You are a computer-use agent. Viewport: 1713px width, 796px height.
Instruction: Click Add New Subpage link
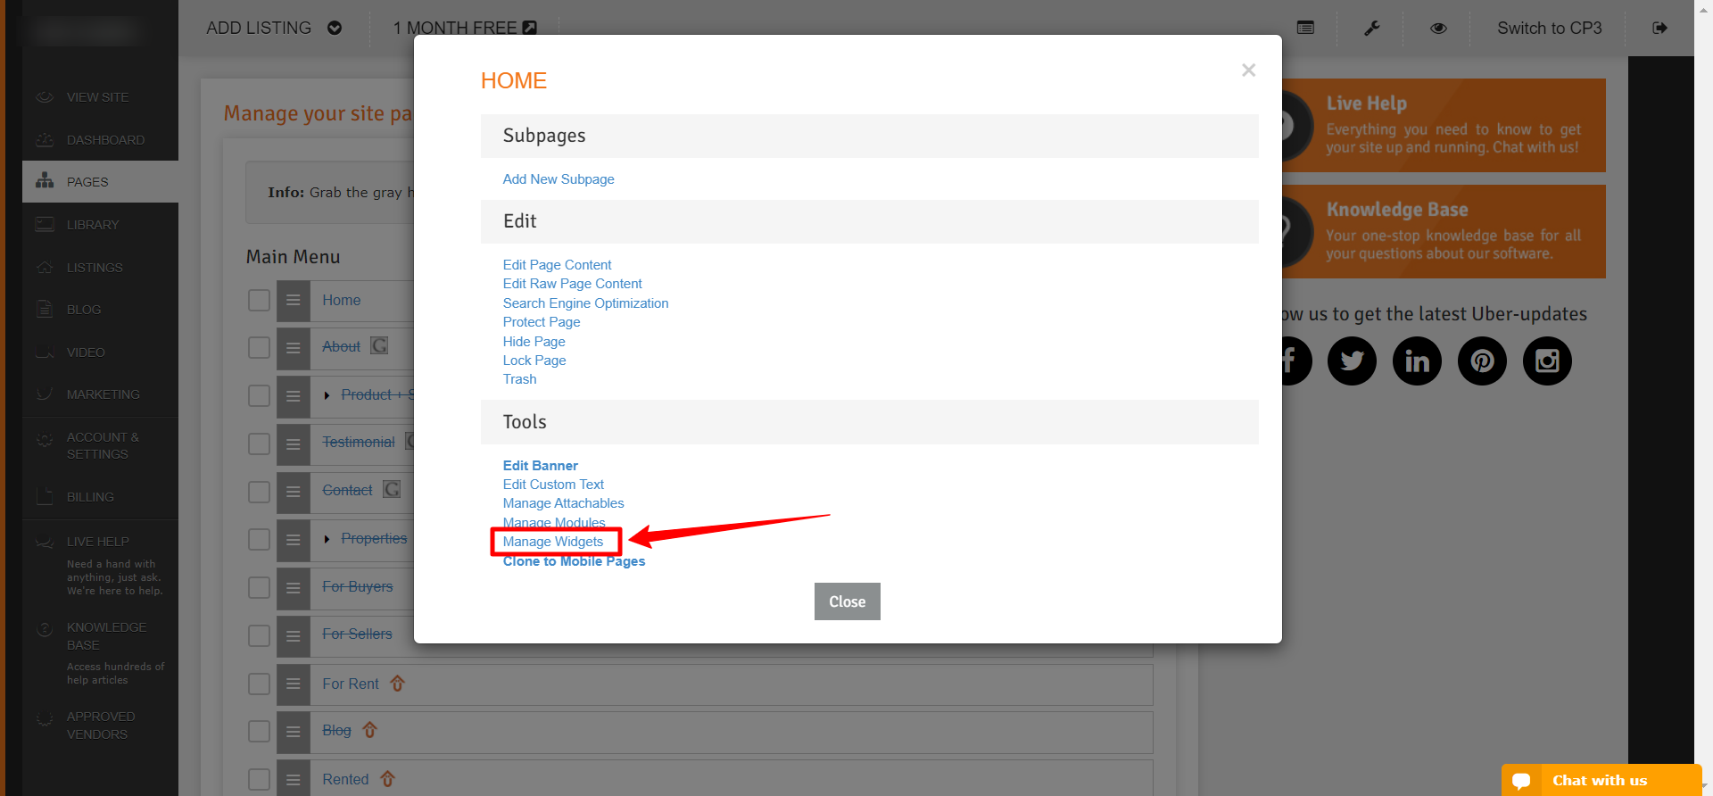[x=559, y=179]
